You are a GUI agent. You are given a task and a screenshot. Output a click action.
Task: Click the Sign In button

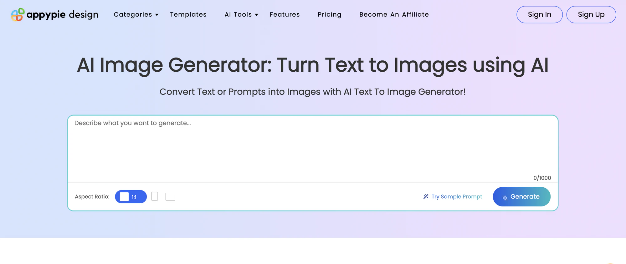[x=540, y=15]
